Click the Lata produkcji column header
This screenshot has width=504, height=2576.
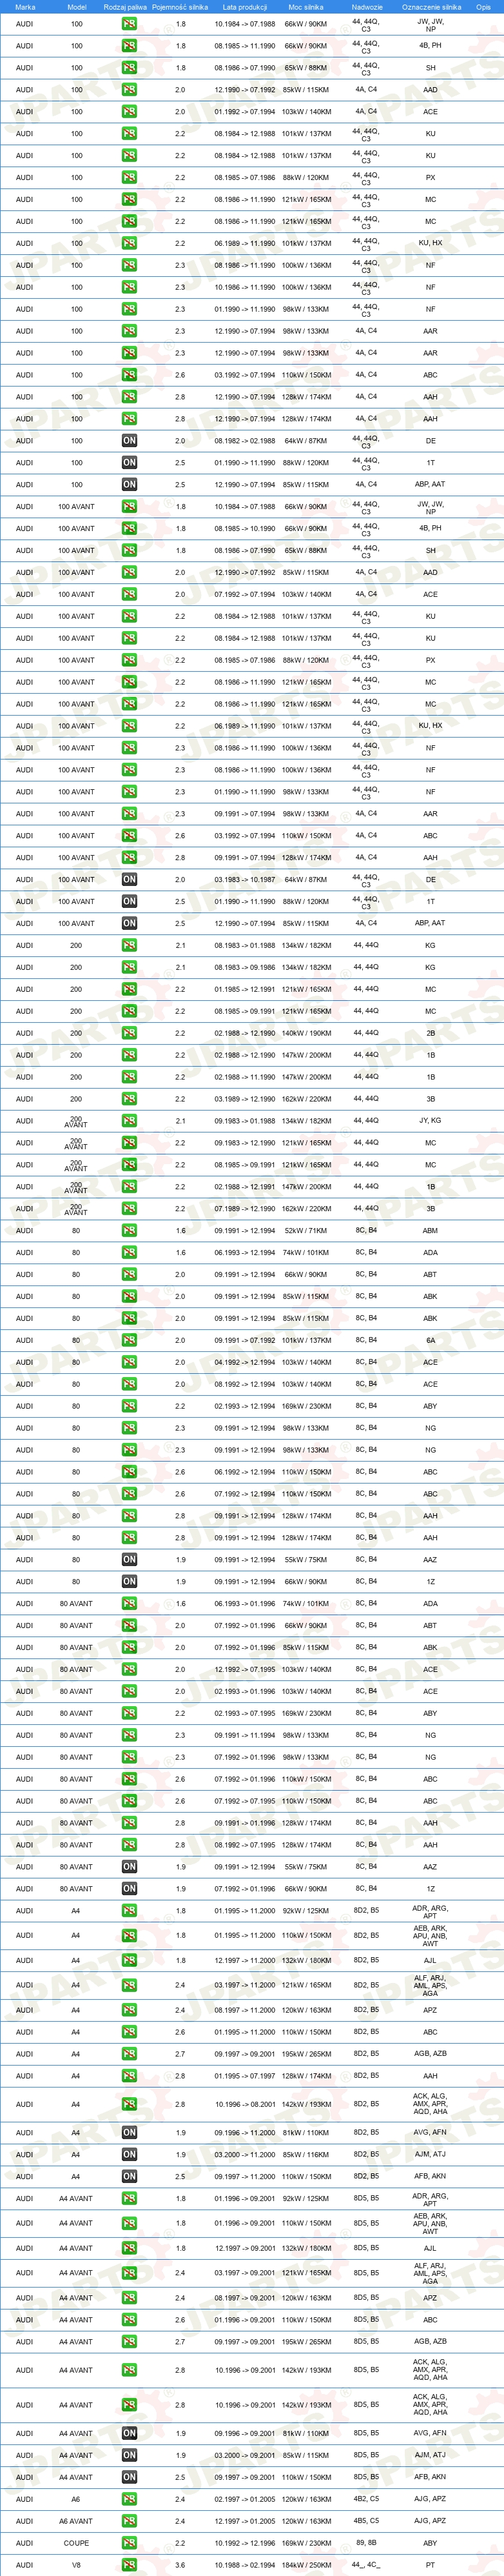pos(244,7)
